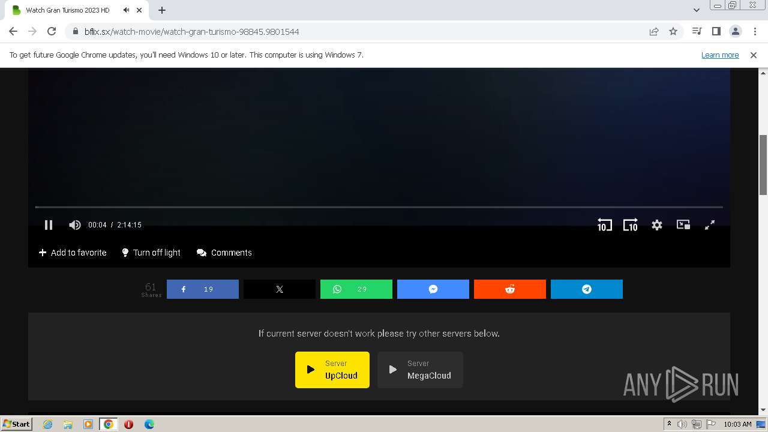Click the address bar URL
This screenshot has width=768, height=432.
[191, 31]
